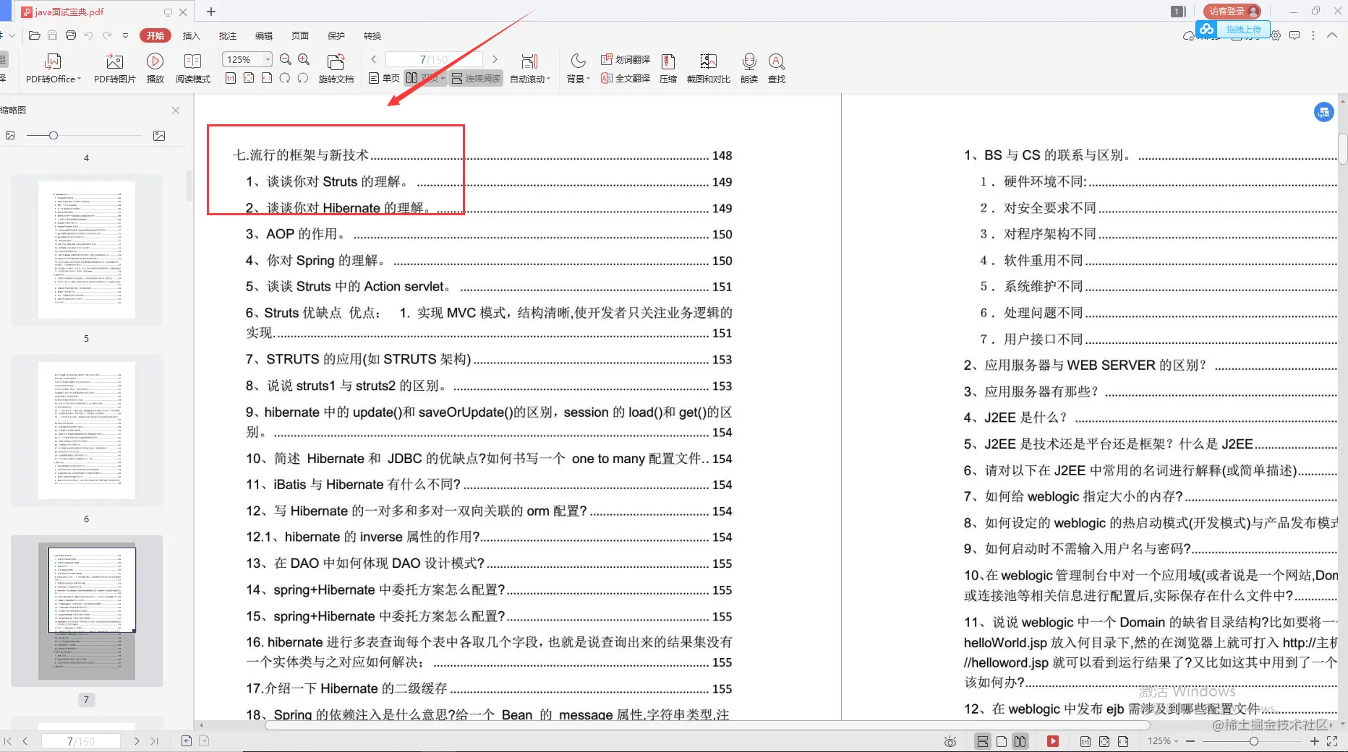Toggle eye-protection mode in status bar
Image resolution: width=1348 pixels, height=752 pixels.
coord(950,741)
